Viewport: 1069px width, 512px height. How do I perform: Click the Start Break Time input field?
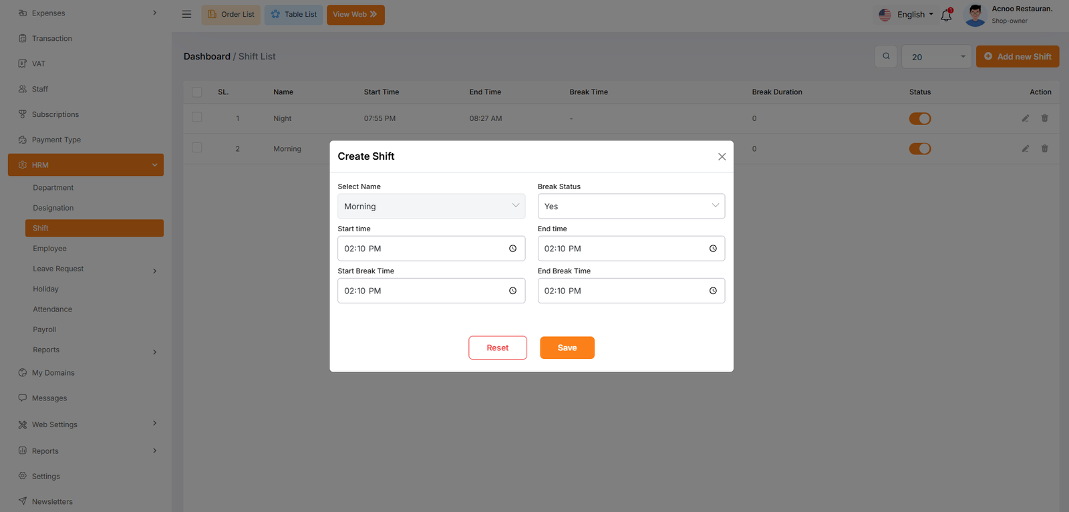pyautogui.click(x=421, y=291)
